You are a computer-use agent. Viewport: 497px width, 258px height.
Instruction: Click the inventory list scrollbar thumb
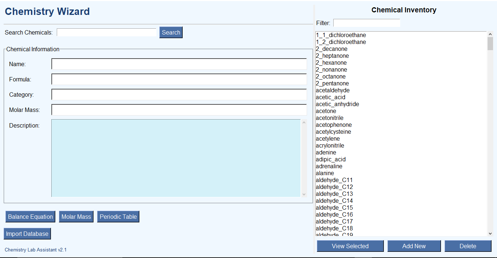pyautogui.click(x=490, y=44)
